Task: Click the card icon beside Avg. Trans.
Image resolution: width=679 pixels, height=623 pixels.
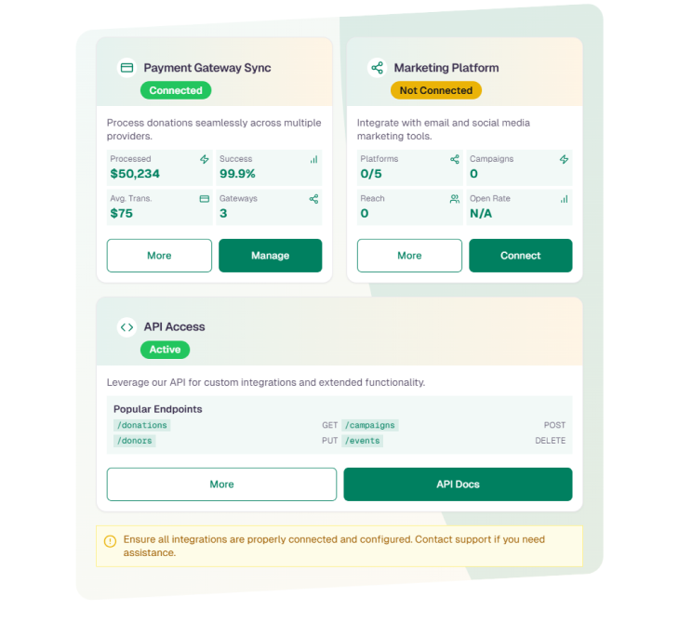Action: tap(205, 199)
